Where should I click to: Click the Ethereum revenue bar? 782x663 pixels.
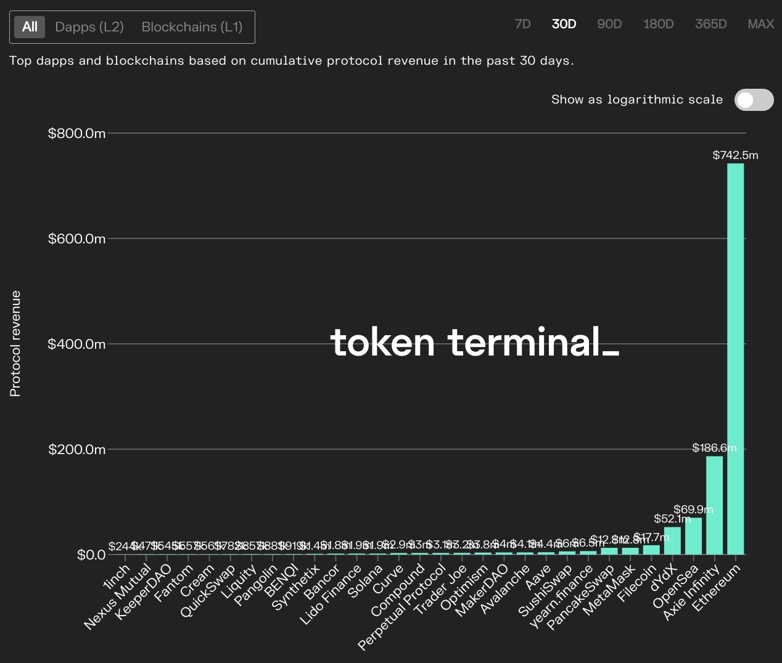(x=736, y=359)
